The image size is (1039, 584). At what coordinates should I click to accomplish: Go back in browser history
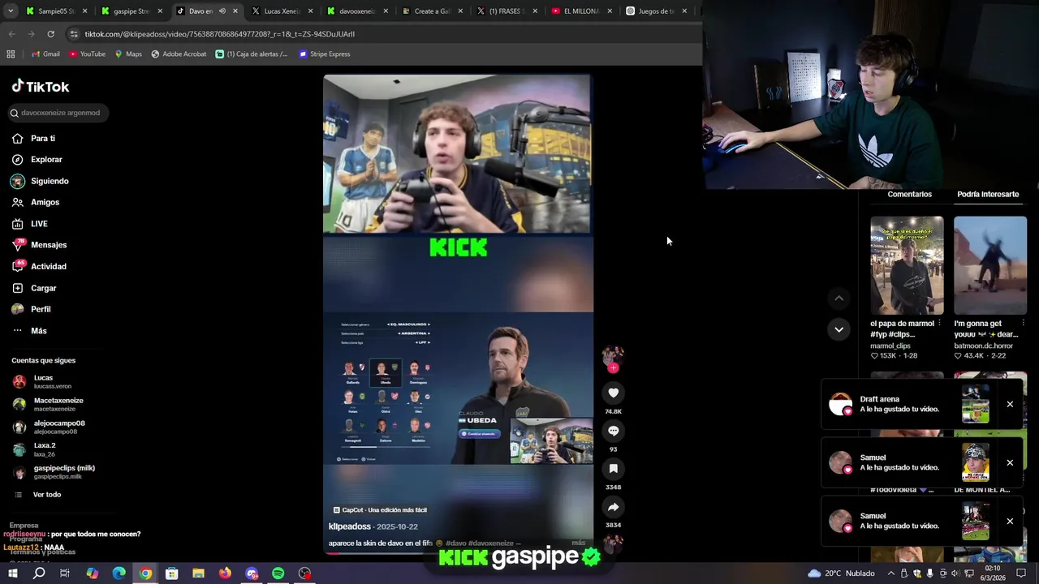[11, 34]
